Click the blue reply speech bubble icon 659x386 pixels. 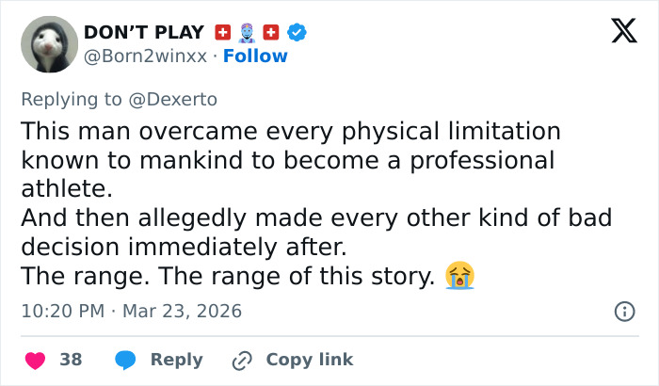(x=125, y=360)
